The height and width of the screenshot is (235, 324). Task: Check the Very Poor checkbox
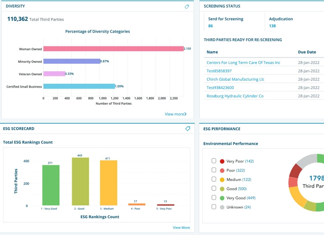[x=214, y=161]
